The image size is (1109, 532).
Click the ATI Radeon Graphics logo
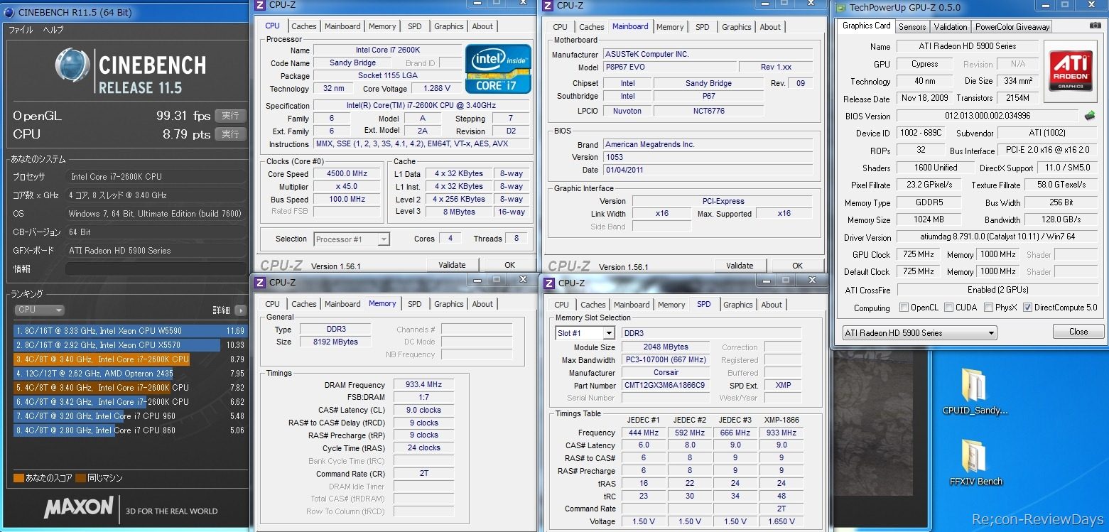(x=1071, y=70)
